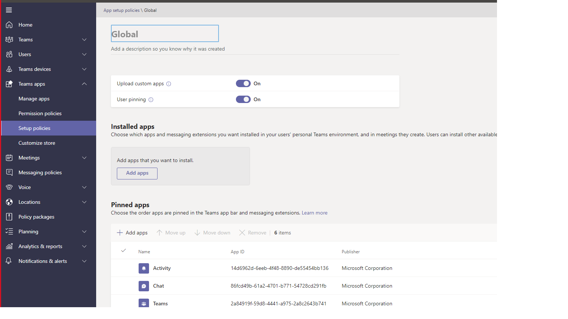Click the Teams people icon in sidebar
The height and width of the screenshot is (319, 568).
click(9, 40)
